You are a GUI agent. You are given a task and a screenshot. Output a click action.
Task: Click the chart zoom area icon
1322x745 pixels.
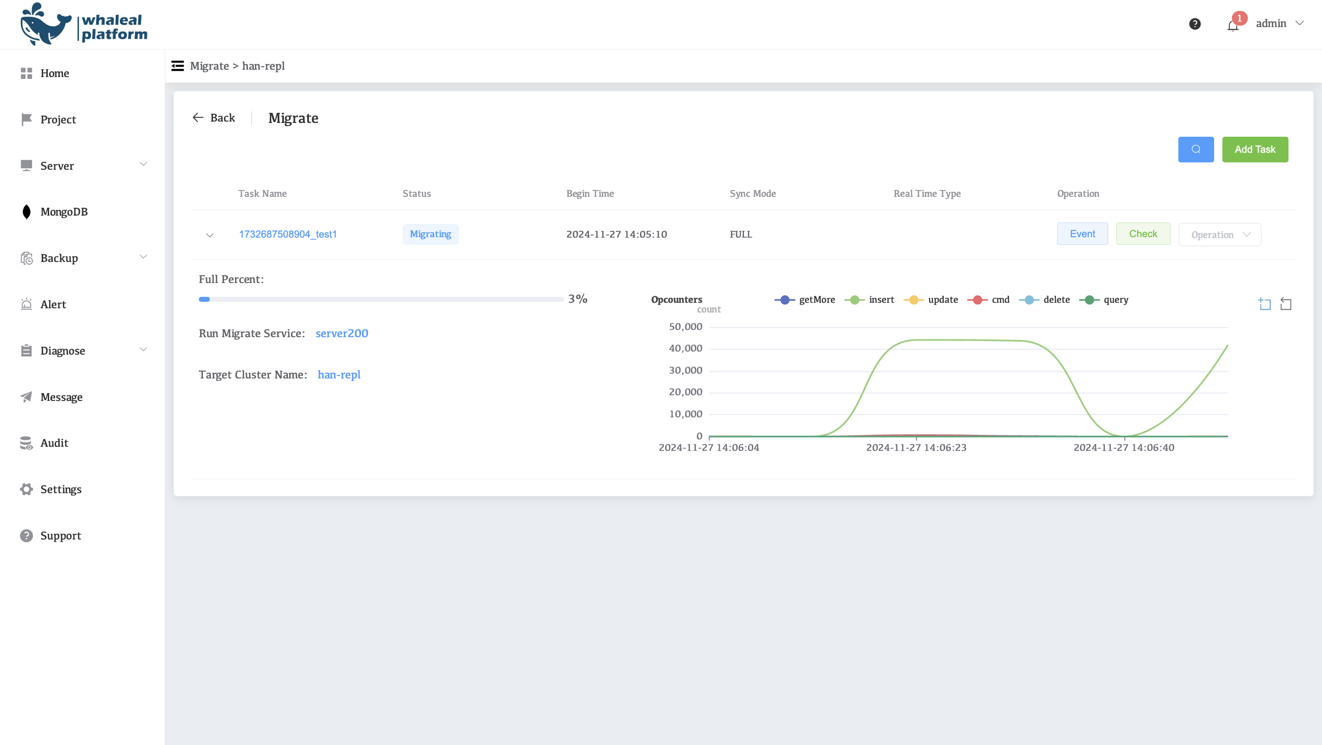click(x=1265, y=304)
